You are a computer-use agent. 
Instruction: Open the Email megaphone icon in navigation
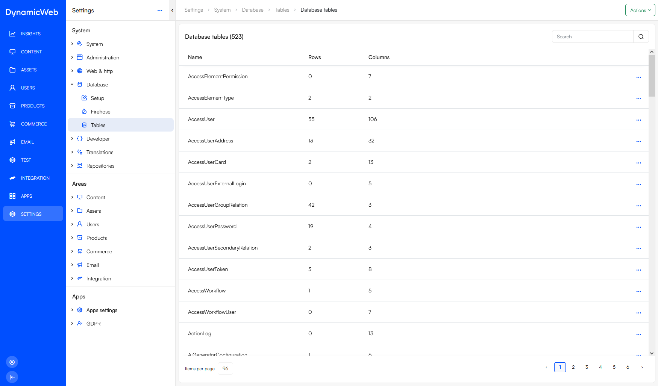click(x=12, y=142)
